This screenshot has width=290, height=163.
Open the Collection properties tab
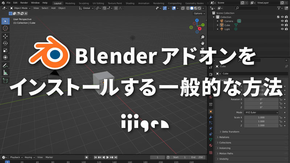click(x=211, y=104)
